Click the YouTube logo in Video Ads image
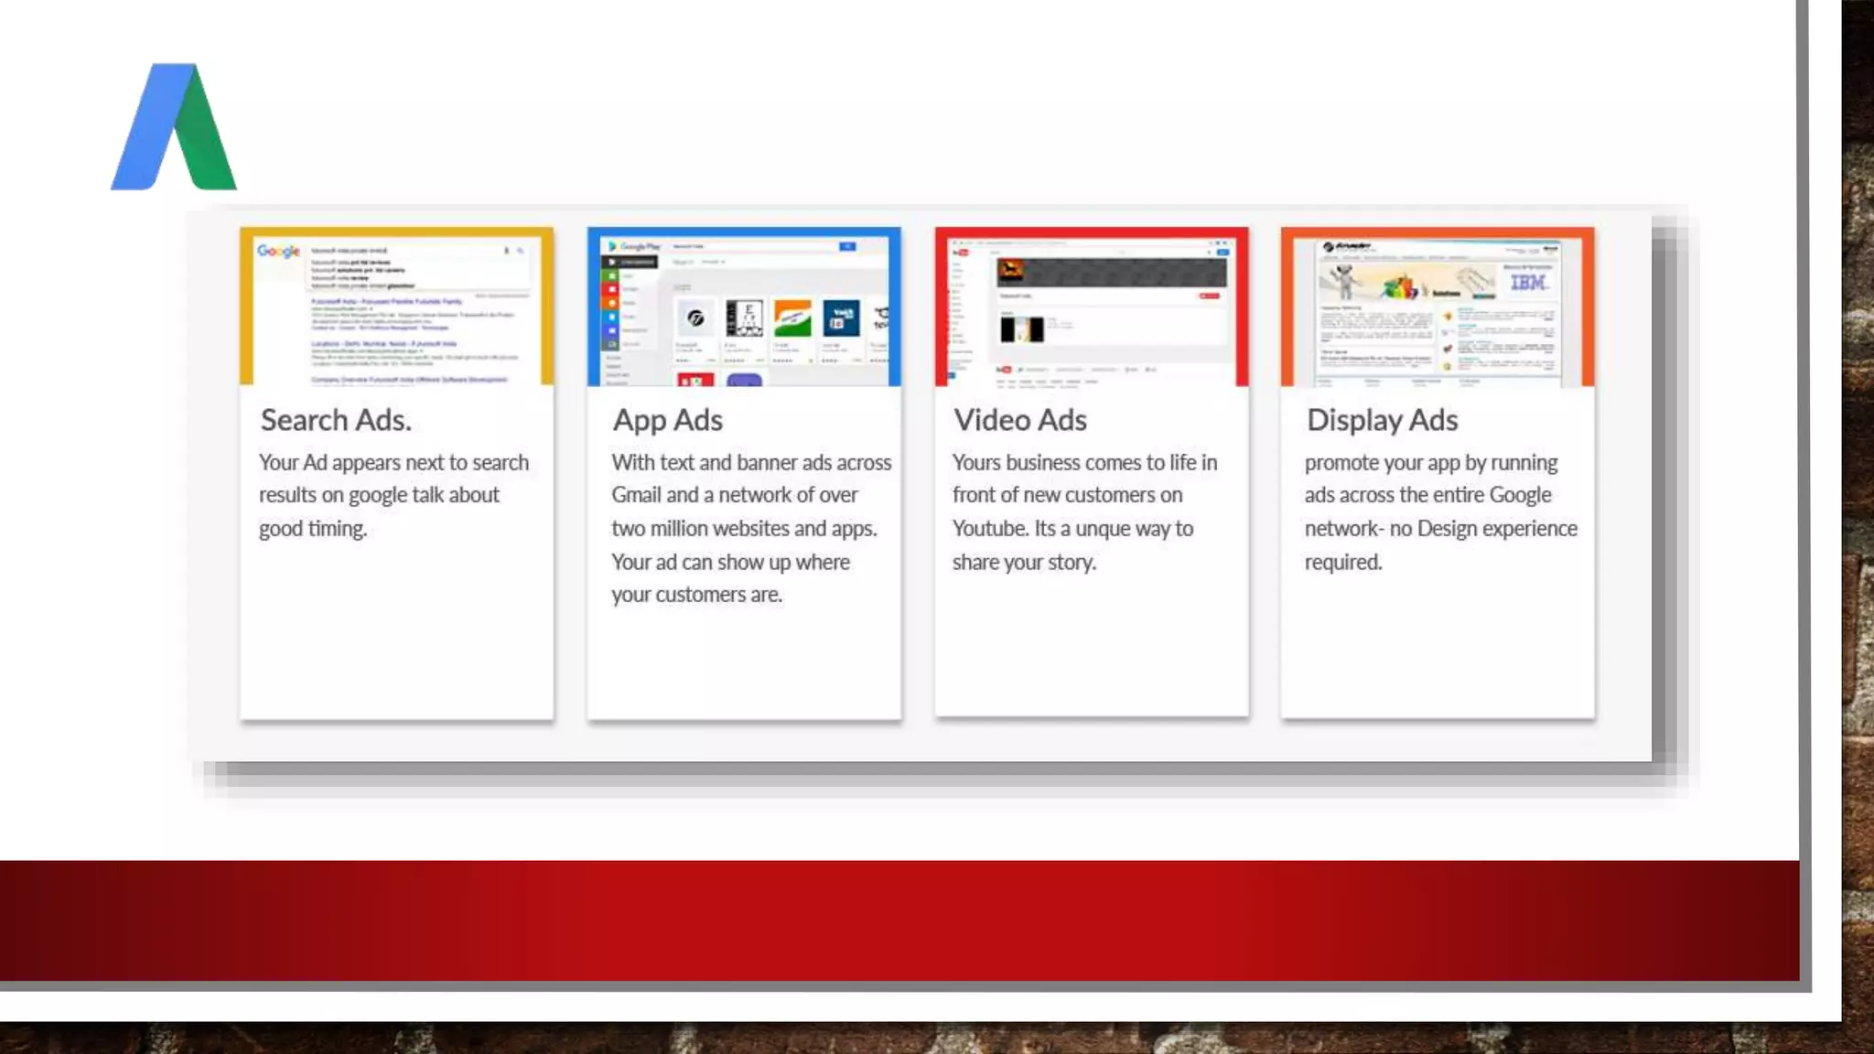The height and width of the screenshot is (1054, 1874). tap(961, 253)
